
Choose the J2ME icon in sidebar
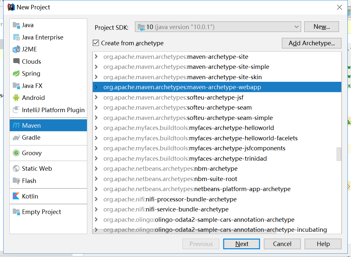point(16,49)
